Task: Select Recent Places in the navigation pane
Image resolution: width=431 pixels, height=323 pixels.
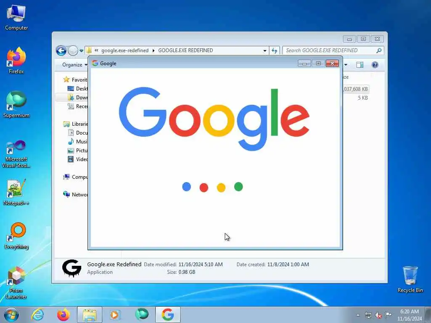Action: (77, 106)
